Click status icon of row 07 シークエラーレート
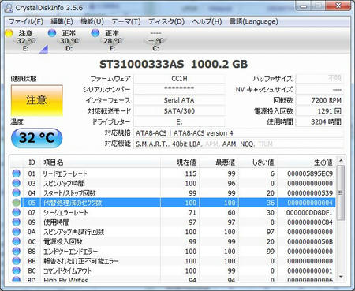 [x=17, y=212]
